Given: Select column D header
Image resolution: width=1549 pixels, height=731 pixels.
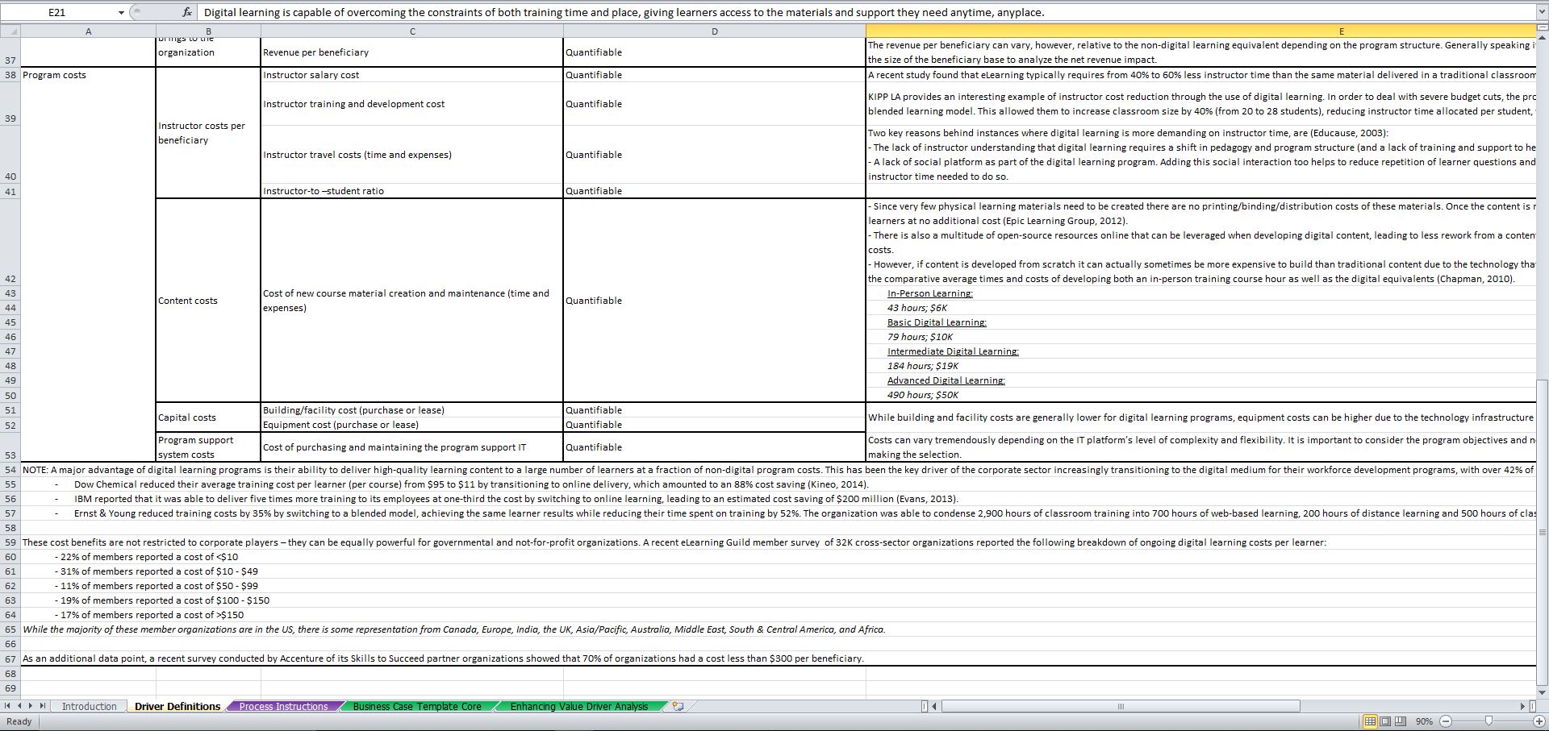Looking at the screenshot, I should click(x=714, y=31).
